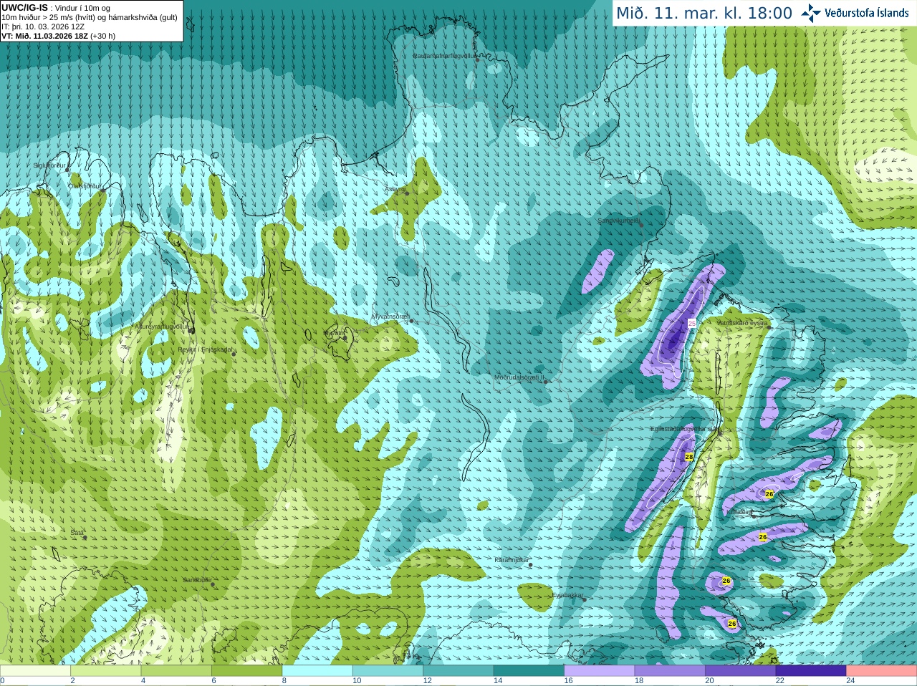Pick the 2–4 m/s legend swatch
The width and height of the screenshot is (917, 686).
(105, 671)
